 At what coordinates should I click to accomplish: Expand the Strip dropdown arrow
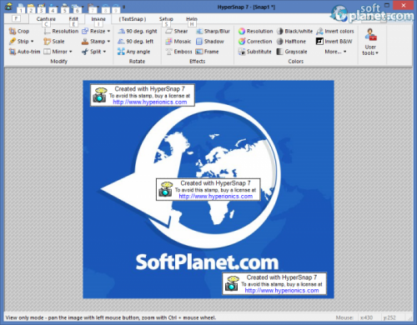pyautogui.click(x=33, y=42)
